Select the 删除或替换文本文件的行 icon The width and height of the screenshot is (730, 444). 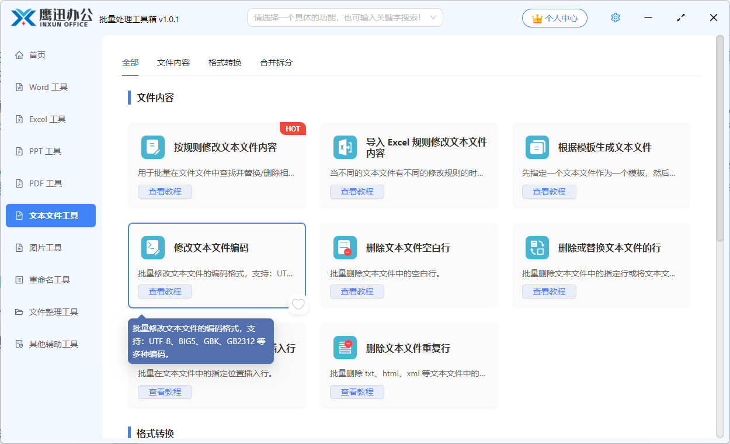[537, 248]
